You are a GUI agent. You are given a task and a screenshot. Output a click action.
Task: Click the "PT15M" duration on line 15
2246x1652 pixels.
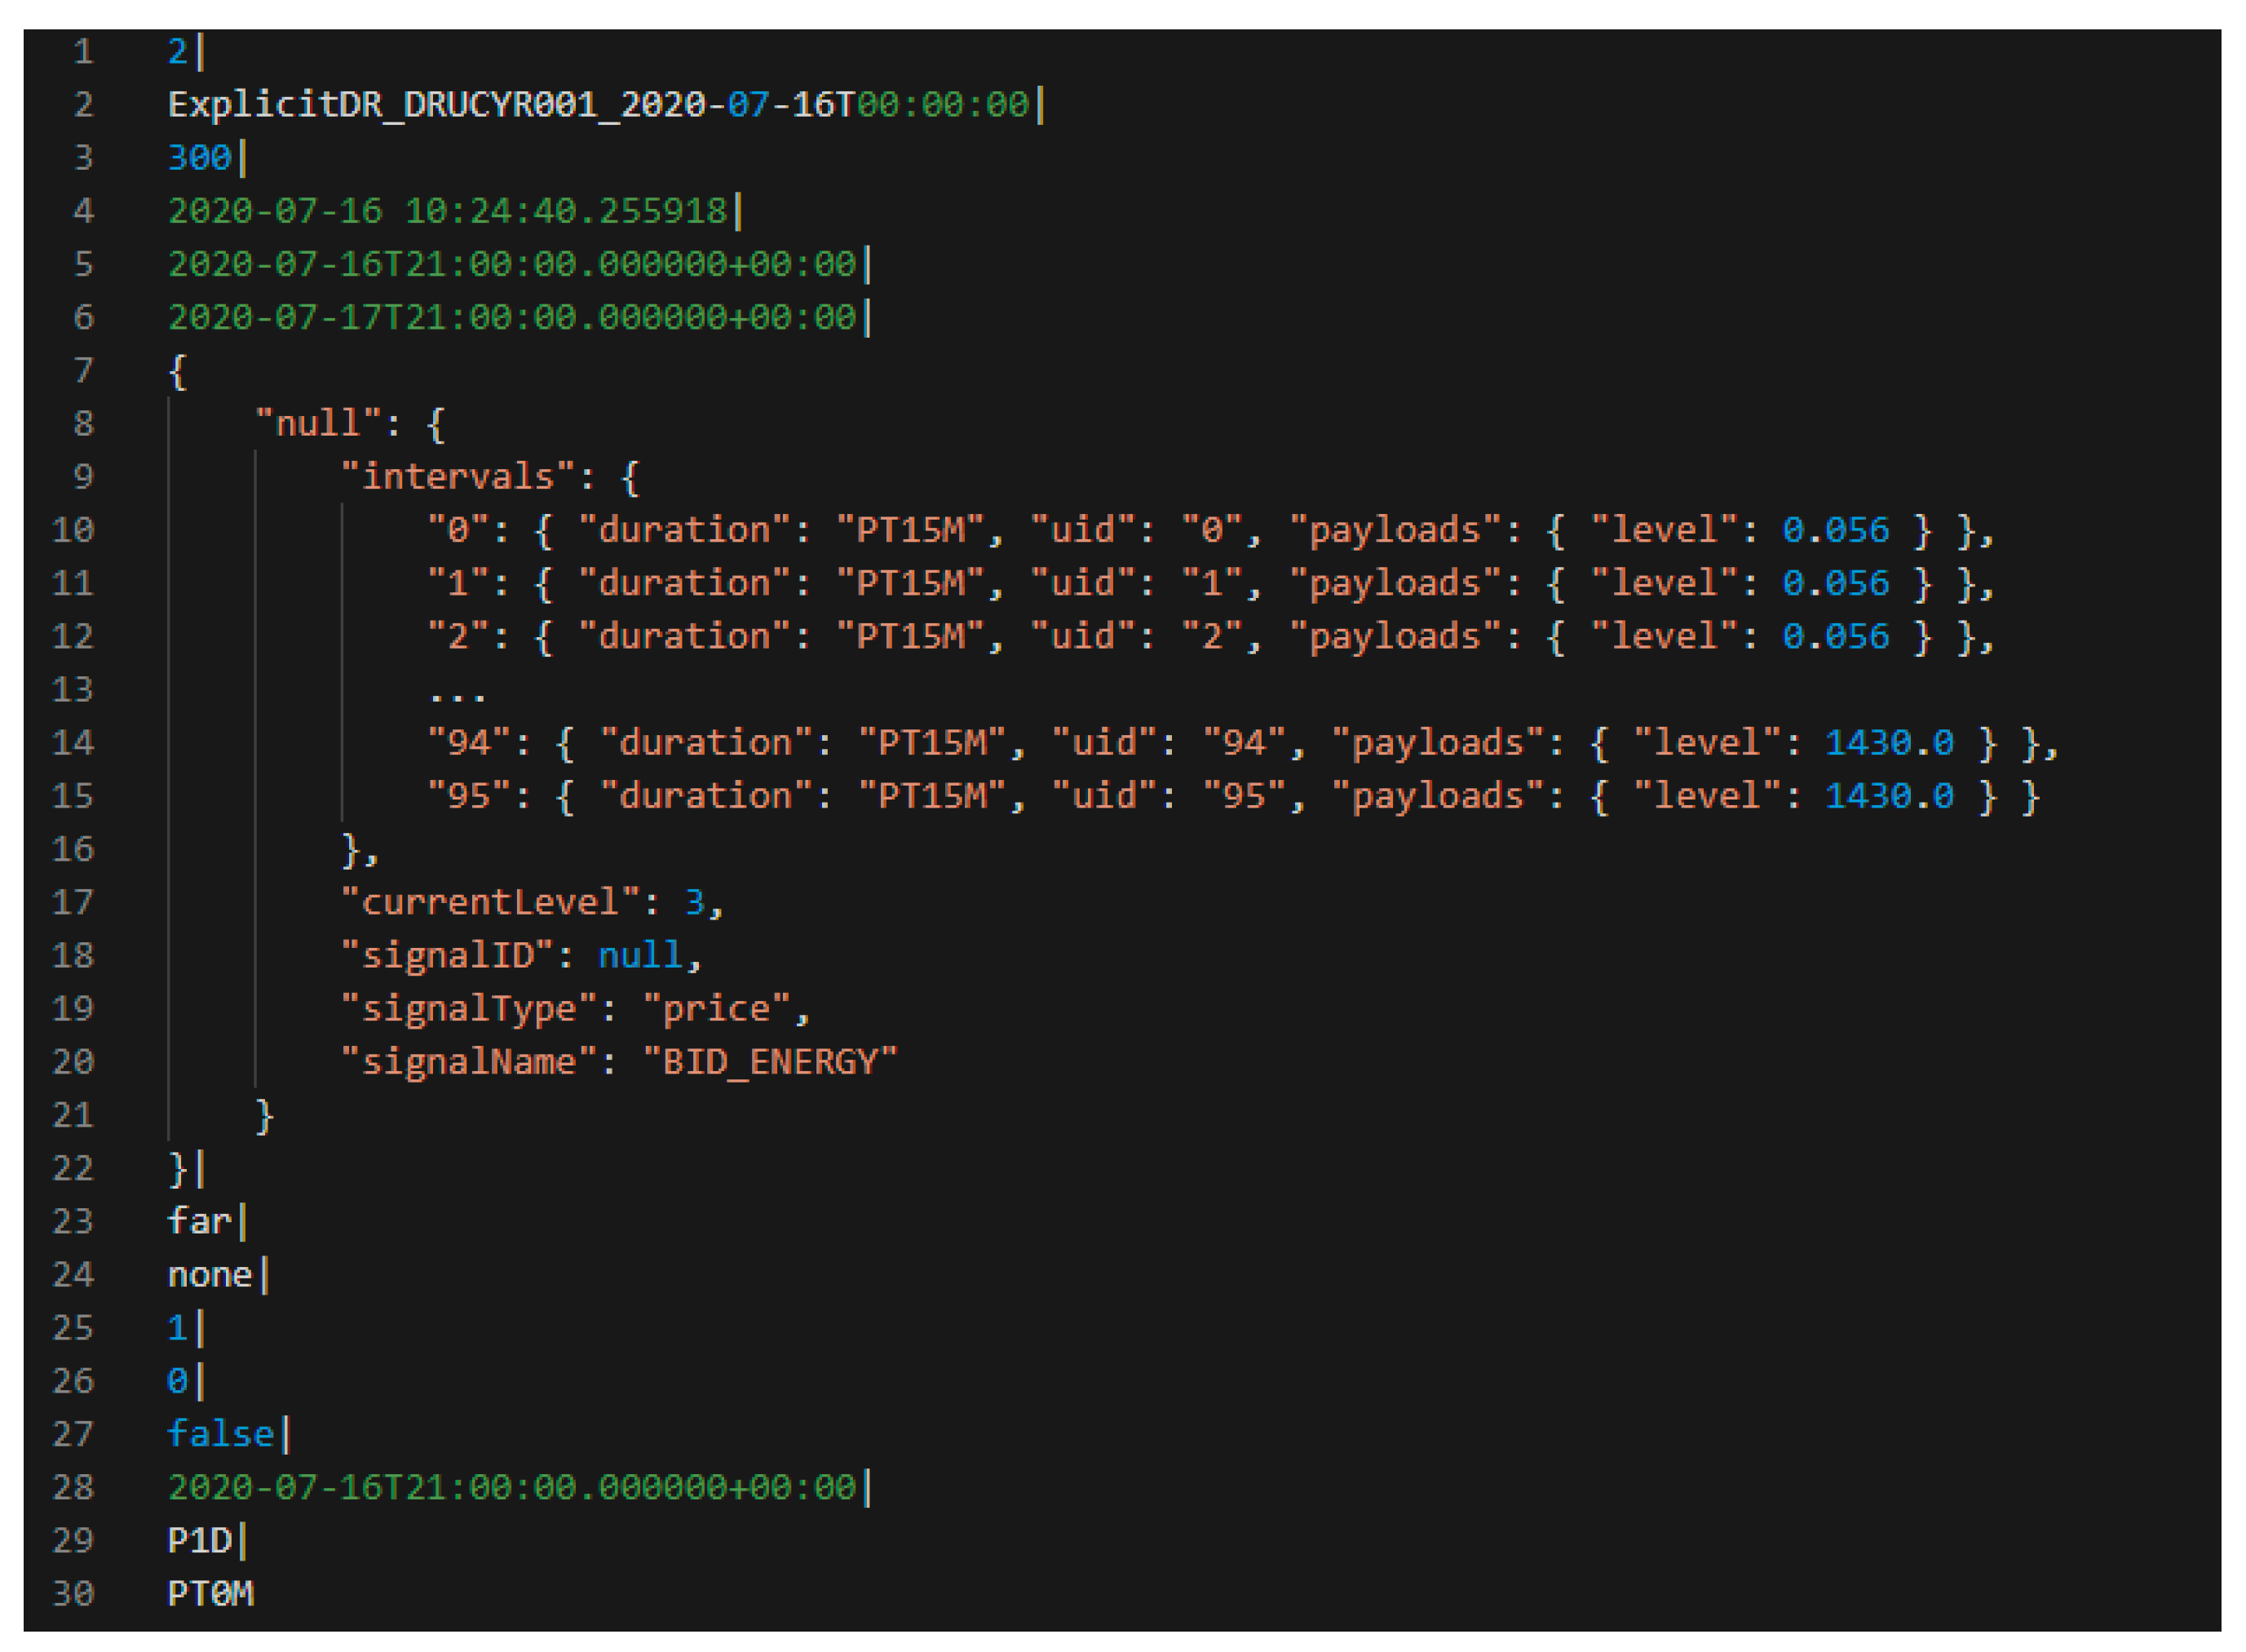pos(931,796)
